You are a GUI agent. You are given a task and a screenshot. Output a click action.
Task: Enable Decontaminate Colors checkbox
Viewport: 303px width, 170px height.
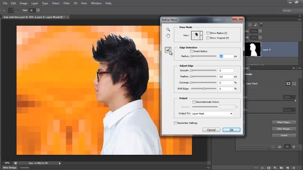[x=194, y=102]
